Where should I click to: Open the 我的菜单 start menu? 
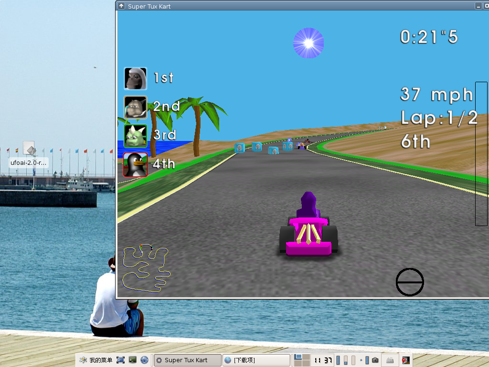(96, 360)
